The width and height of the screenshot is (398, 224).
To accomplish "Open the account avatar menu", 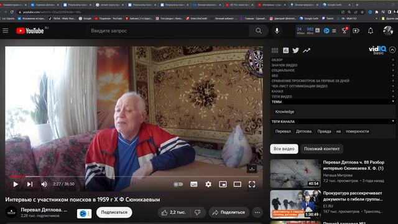I will [388, 30].
